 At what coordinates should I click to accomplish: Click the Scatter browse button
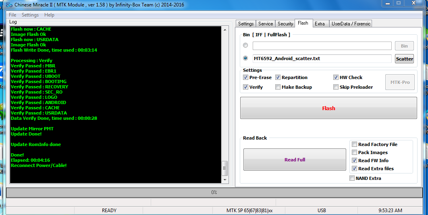(404, 59)
